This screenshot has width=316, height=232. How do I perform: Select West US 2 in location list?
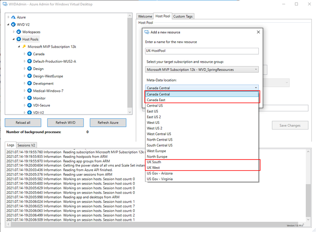point(202,128)
